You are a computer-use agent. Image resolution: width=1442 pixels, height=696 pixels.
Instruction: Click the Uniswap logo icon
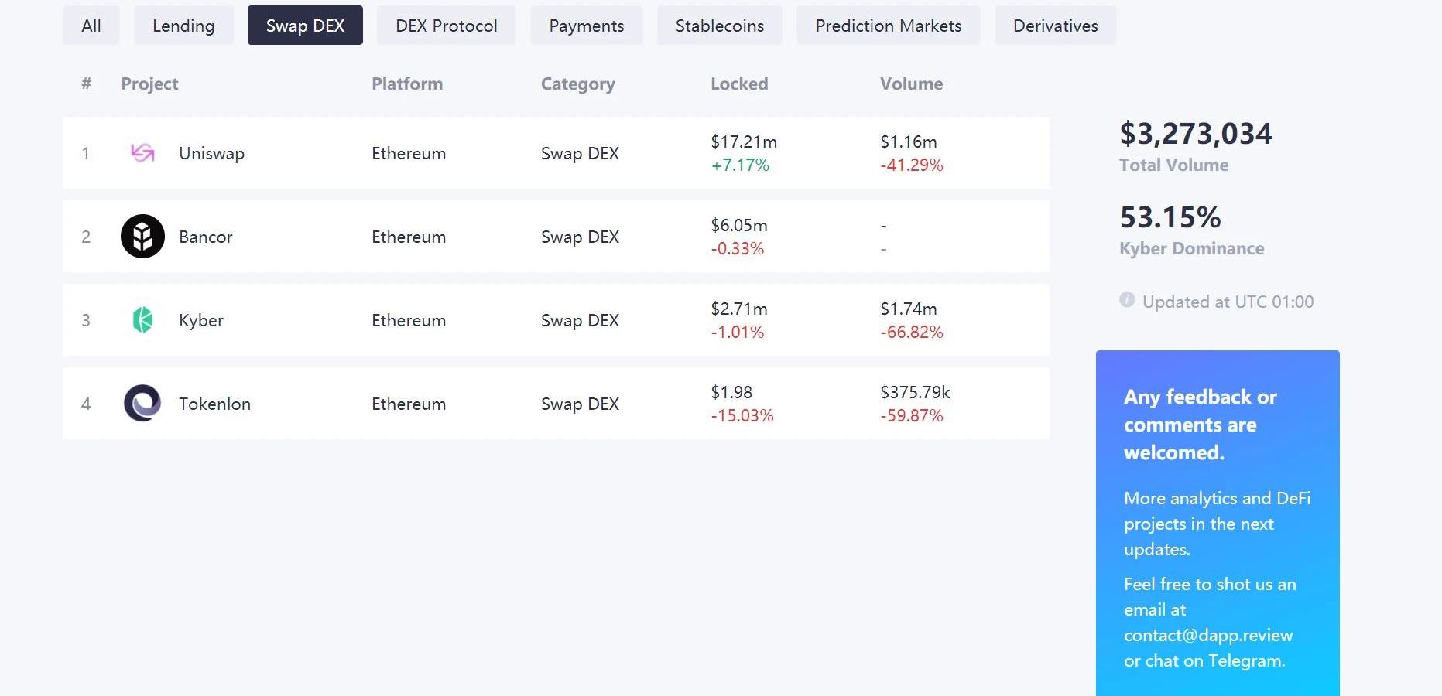pyautogui.click(x=142, y=153)
